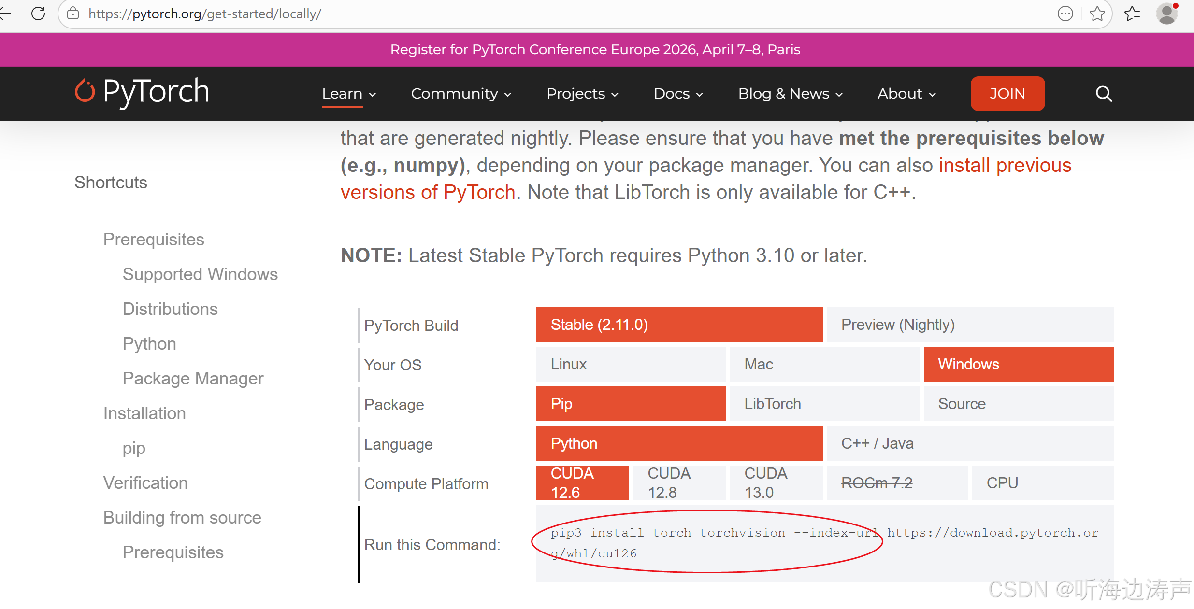Viewport: 1194px width, 609px height.
Task: Select the Pip package option
Action: point(631,404)
